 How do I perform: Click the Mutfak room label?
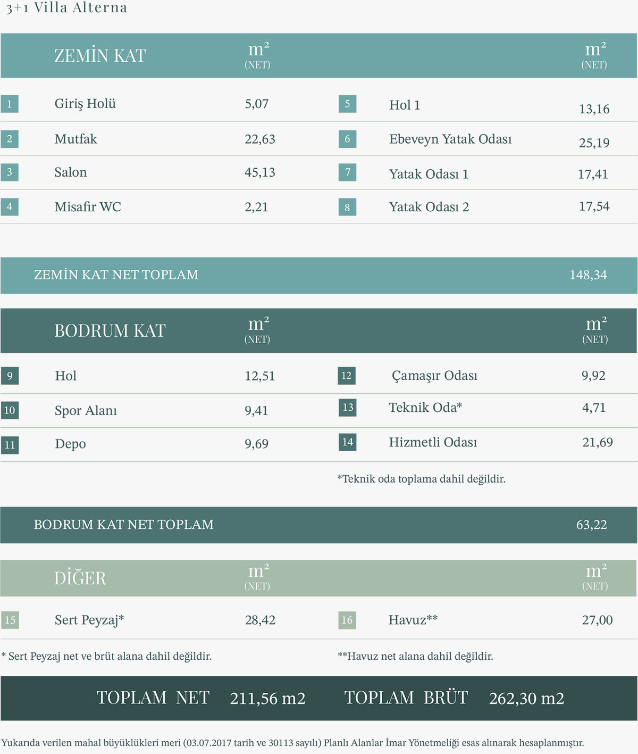click(x=76, y=139)
